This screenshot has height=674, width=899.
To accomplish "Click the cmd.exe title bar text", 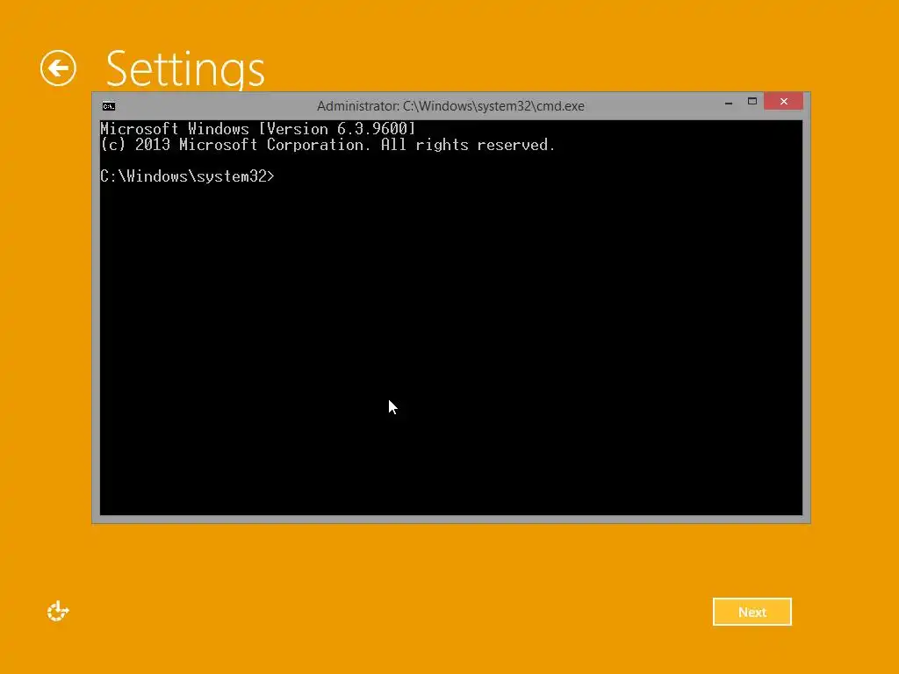I will coord(450,106).
